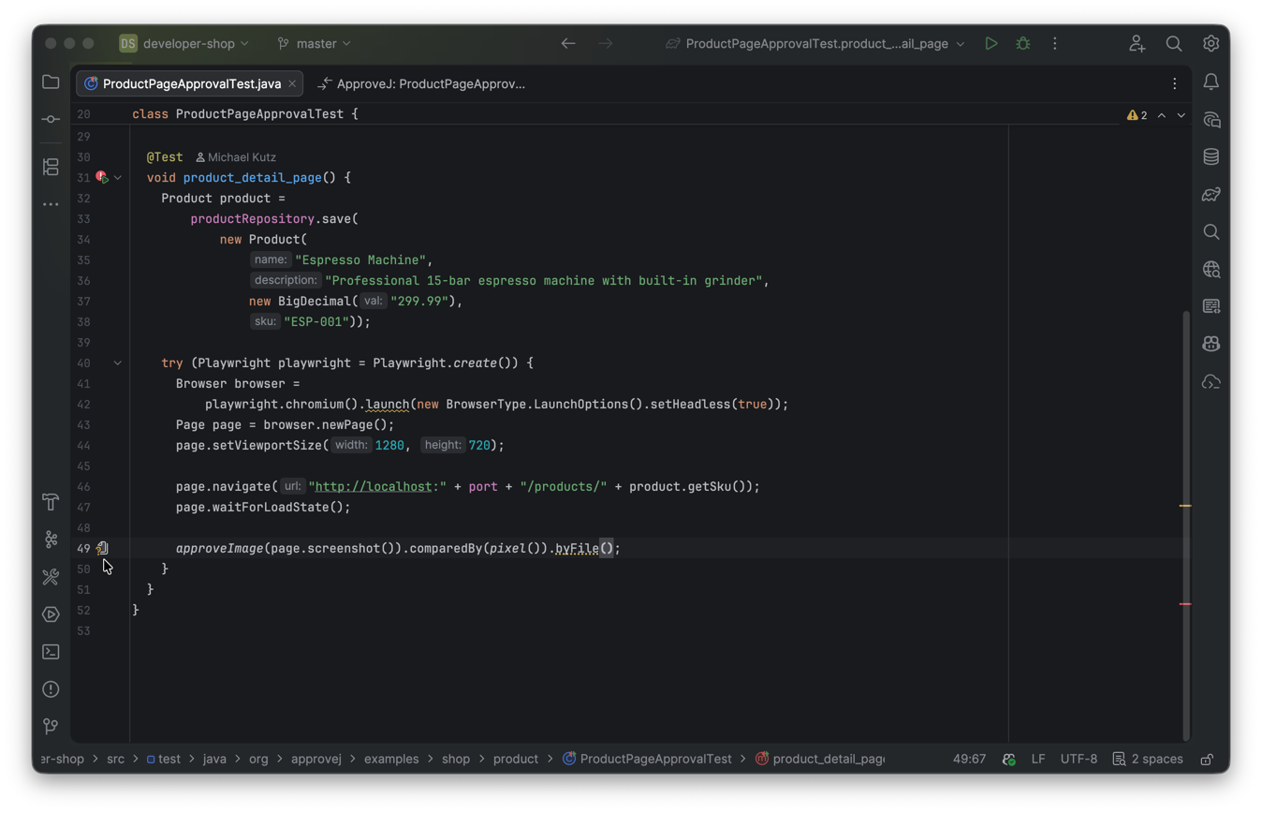Toggle the read-only lock in status bar
1262x813 pixels.
tap(1207, 759)
